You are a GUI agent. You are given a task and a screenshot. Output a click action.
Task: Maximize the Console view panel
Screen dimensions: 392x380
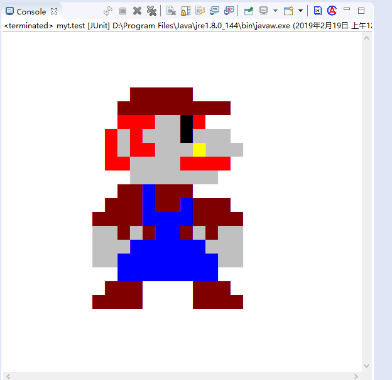(361, 11)
